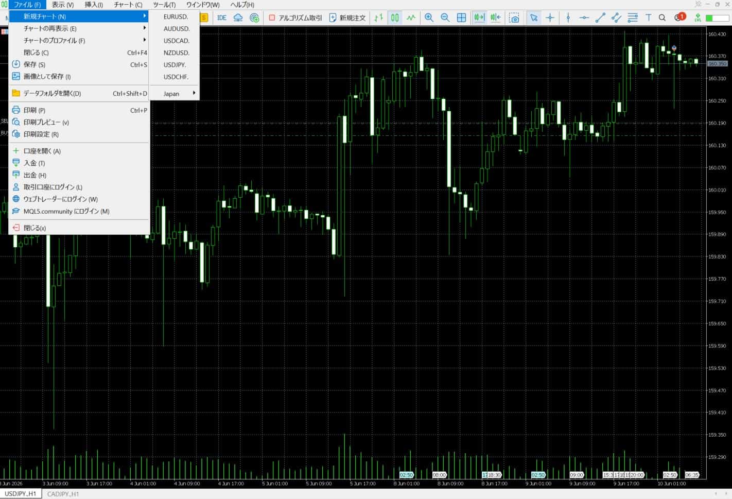Choose 画像として保存 from the File menu

pos(79,76)
